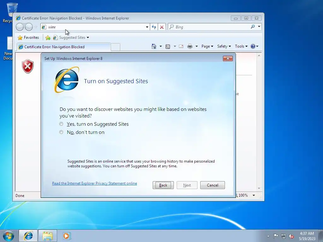323x242 pixels.
Task: Open the search provider dropdown
Action: click(x=259, y=27)
